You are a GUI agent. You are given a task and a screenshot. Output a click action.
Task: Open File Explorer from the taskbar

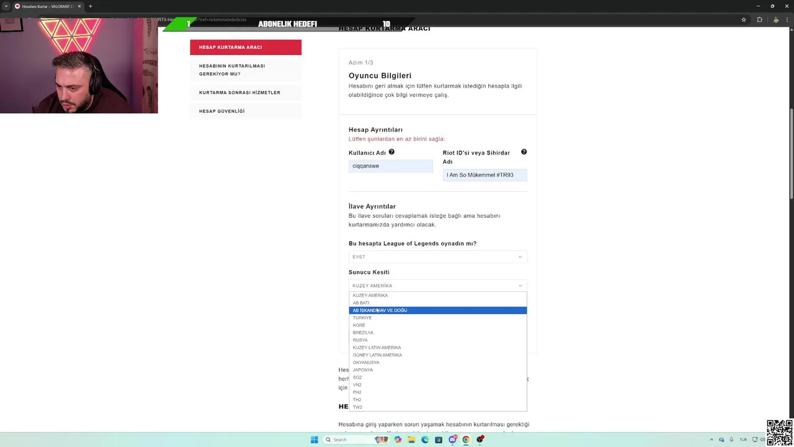point(411,440)
